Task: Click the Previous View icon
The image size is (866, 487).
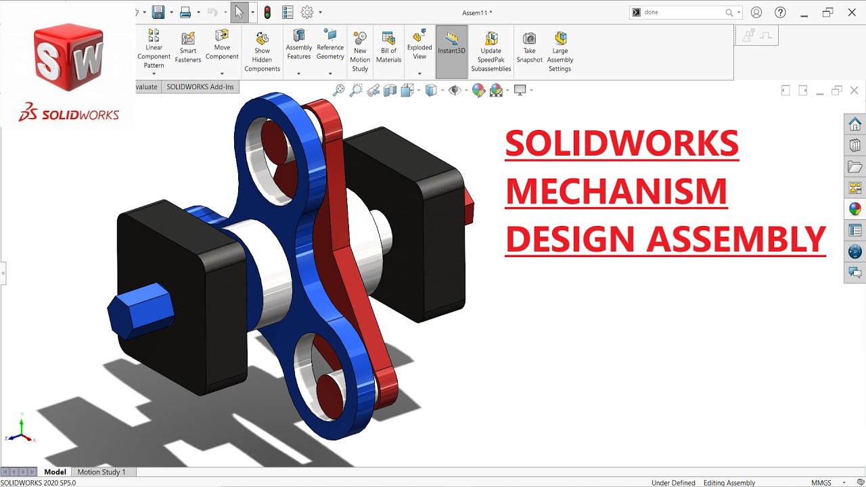Action: point(373,90)
